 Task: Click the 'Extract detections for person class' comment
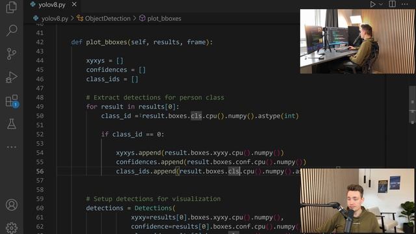coord(155,97)
